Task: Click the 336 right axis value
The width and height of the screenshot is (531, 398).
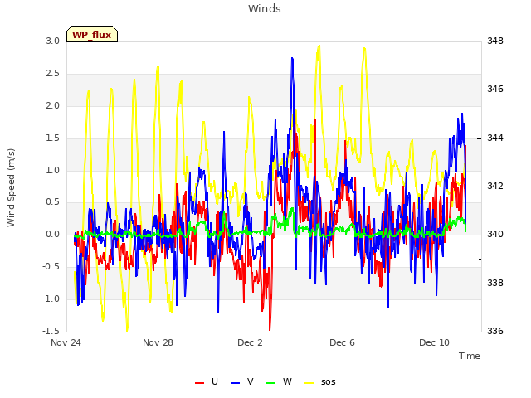Action: pyautogui.click(x=495, y=331)
